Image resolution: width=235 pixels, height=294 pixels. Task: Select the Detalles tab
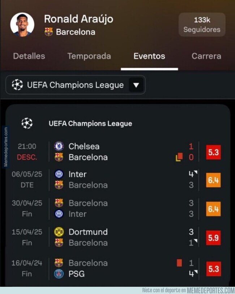click(x=29, y=56)
